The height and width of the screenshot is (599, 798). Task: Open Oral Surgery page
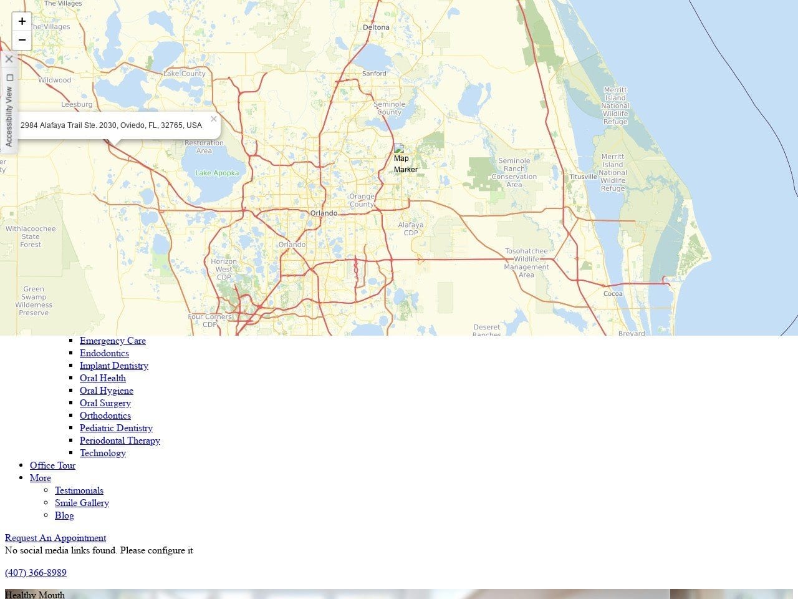(x=105, y=403)
